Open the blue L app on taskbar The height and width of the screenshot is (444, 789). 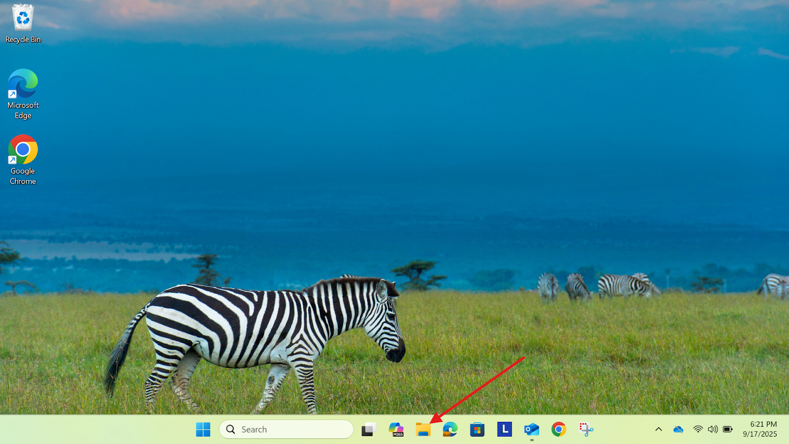point(504,430)
